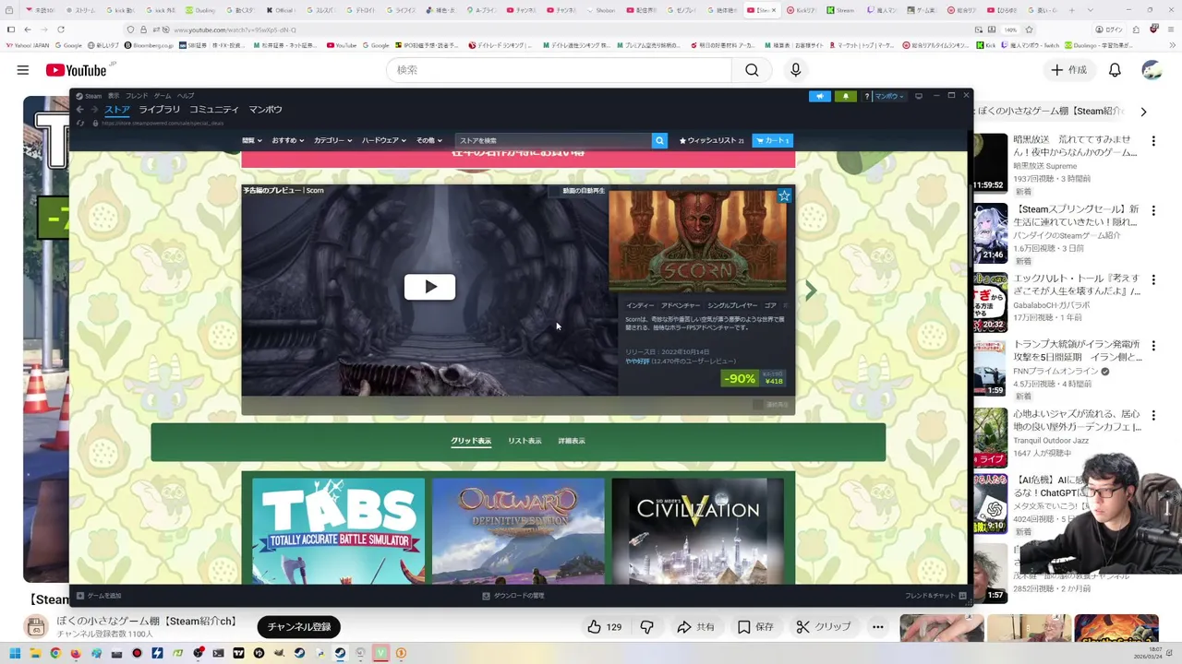Select 詳細表示 view mode
1182x664 pixels.
[x=572, y=441]
